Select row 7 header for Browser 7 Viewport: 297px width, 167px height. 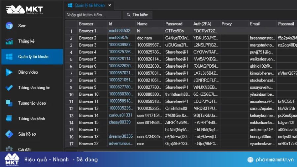(x=71, y=73)
